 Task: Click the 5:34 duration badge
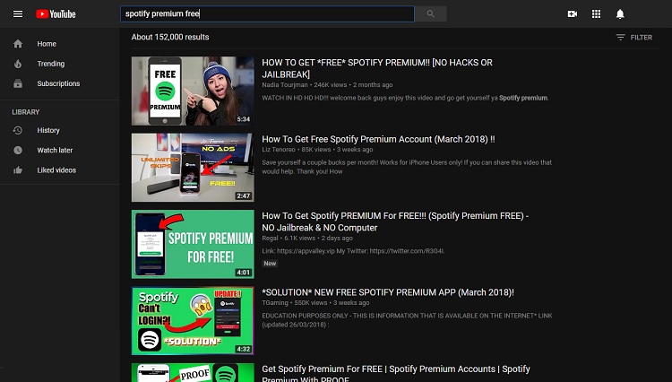tap(244, 119)
